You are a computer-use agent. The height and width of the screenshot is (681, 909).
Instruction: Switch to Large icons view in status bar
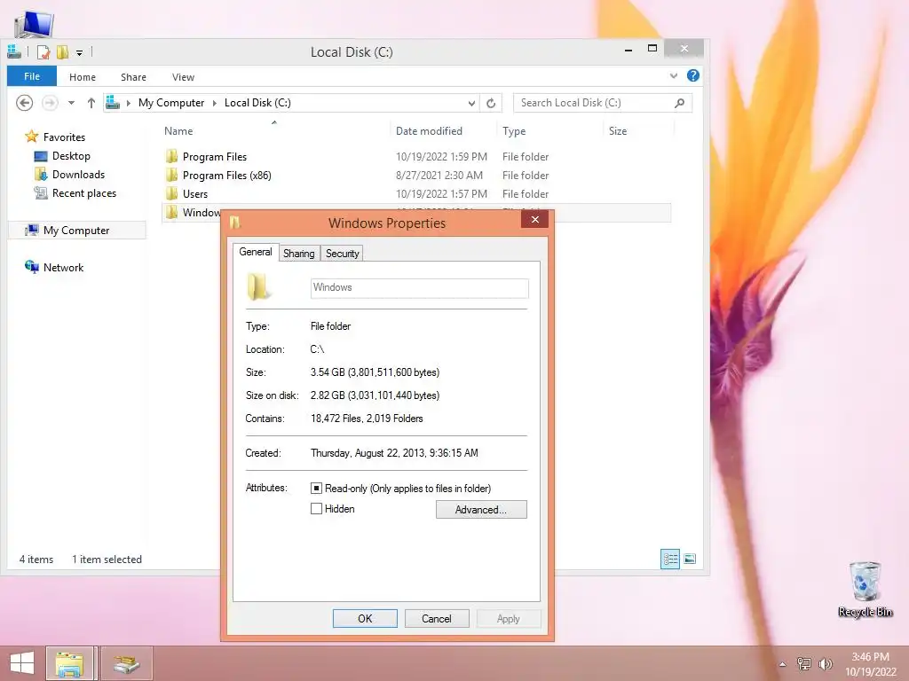(x=690, y=560)
